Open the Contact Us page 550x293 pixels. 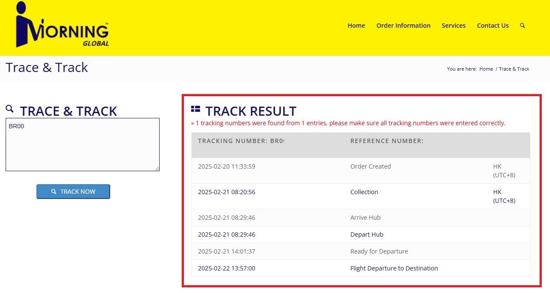tap(492, 26)
